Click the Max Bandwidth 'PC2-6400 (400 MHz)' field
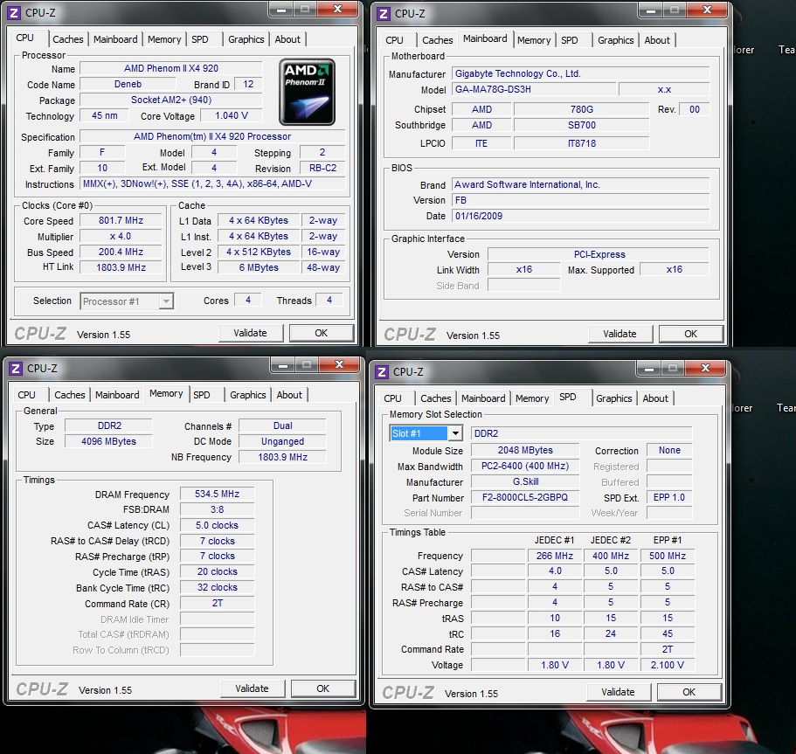Screen dimensions: 796x754 [525, 466]
